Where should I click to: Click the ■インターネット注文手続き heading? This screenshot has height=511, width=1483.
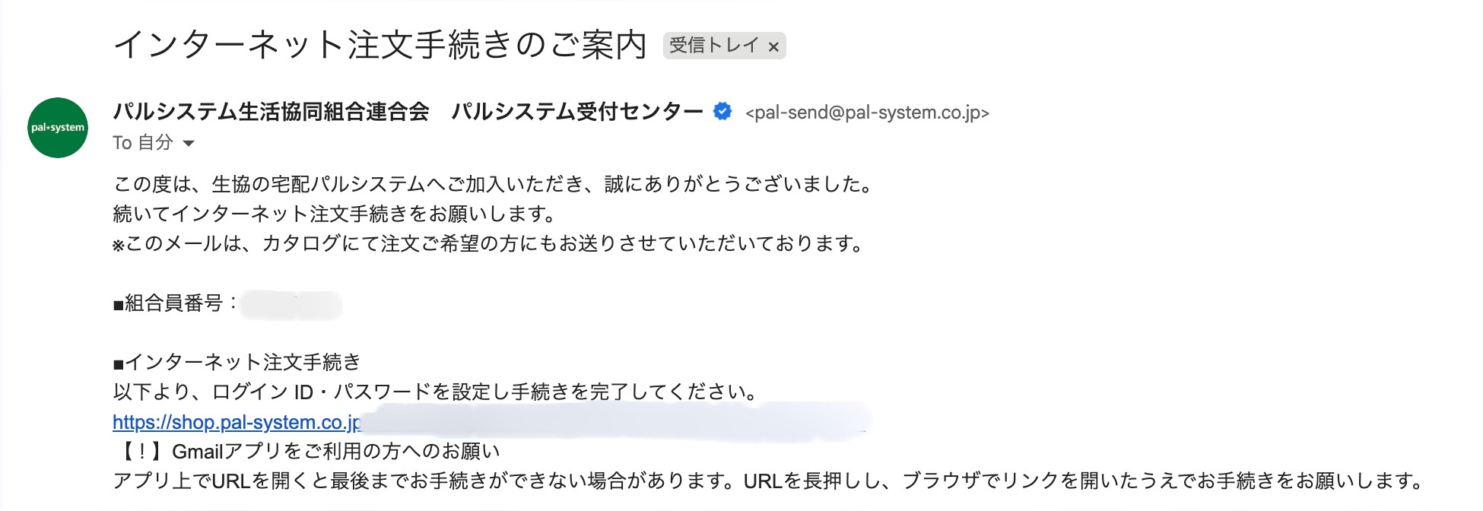(237, 362)
